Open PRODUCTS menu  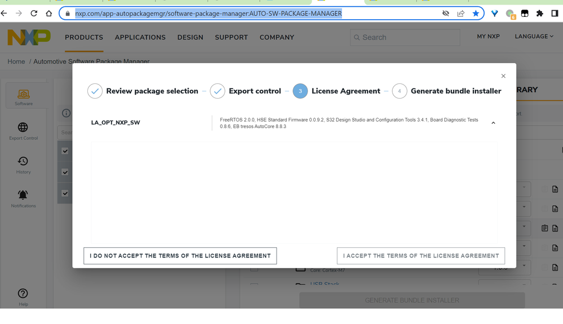click(84, 37)
